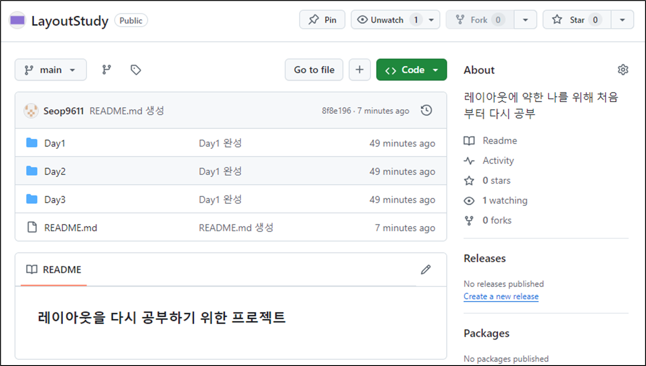
Task: Open latest commit message README.md 생성
Action: (x=127, y=111)
